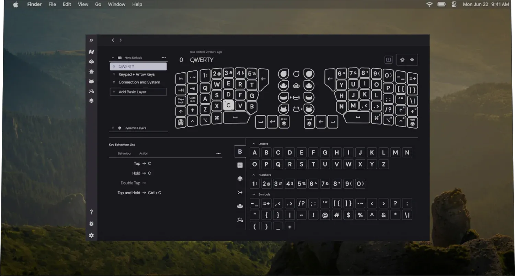Click the bug icon above settings
Image resolution: width=515 pixels, height=276 pixels.
[x=91, y=224]
